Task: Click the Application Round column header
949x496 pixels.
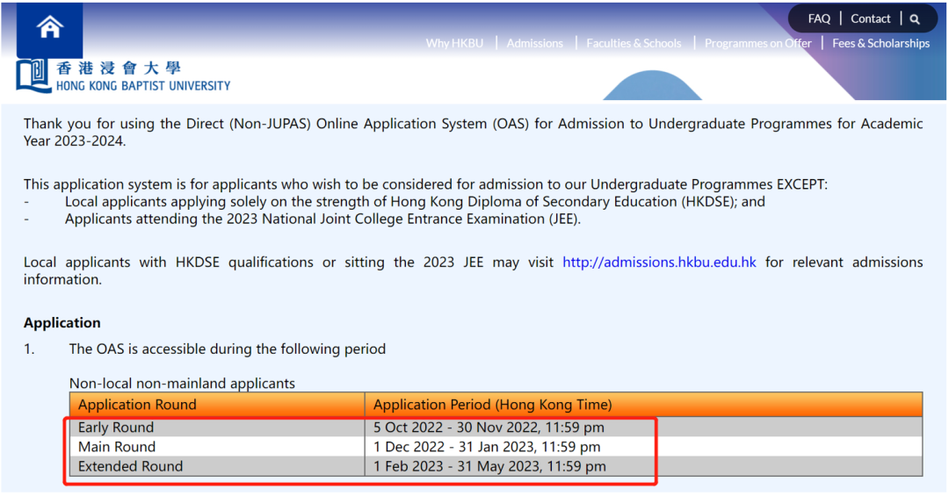Action: click(x=137, y=405)
